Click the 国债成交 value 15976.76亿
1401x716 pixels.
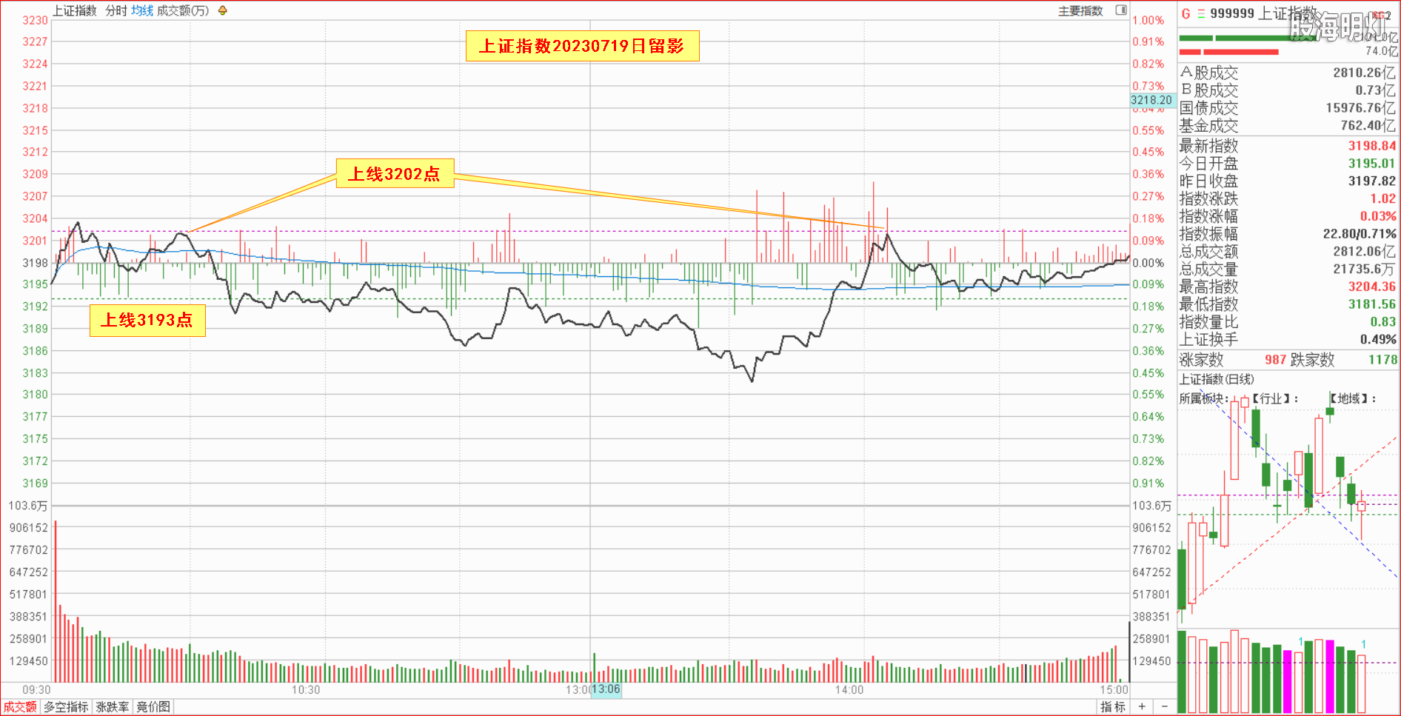(x=1361, y=108)
